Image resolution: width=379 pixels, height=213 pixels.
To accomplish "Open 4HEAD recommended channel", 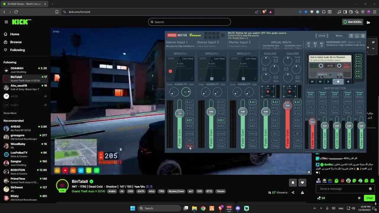I will click(25, 128).
